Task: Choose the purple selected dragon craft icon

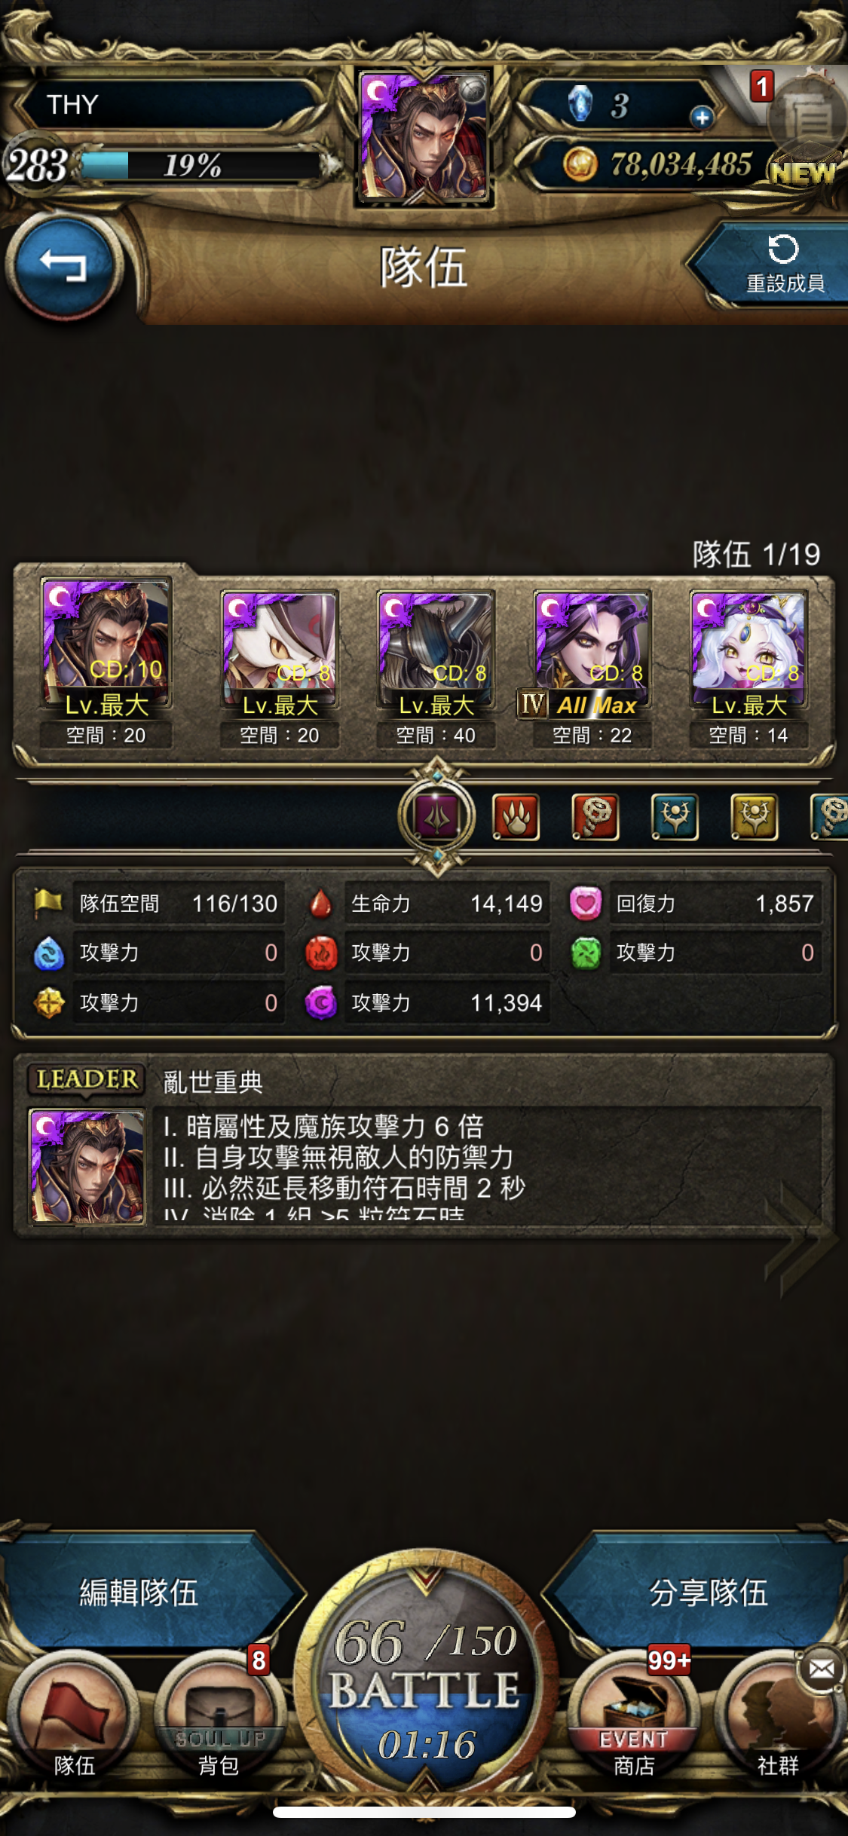Action: click(437, 816)
